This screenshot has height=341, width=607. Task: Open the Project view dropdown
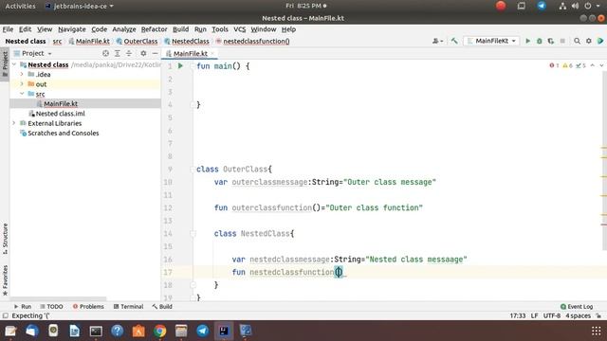[x=33, y=53]
